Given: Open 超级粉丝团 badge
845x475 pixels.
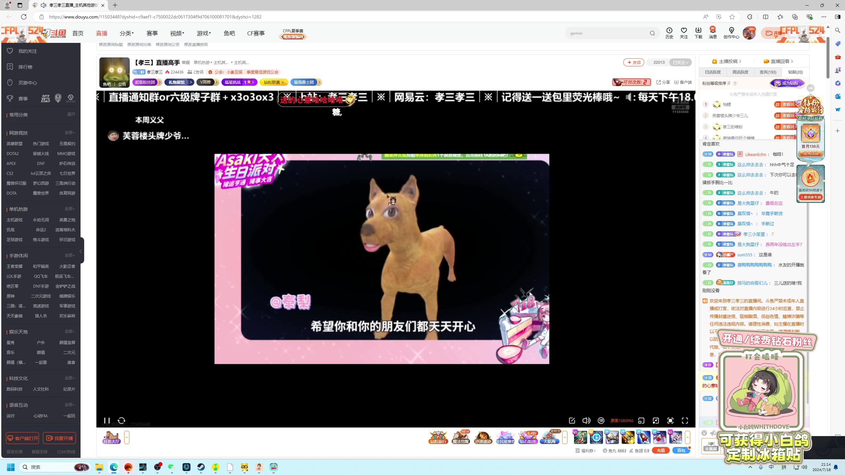Looking at the screenshot, I should click(147, 82).
